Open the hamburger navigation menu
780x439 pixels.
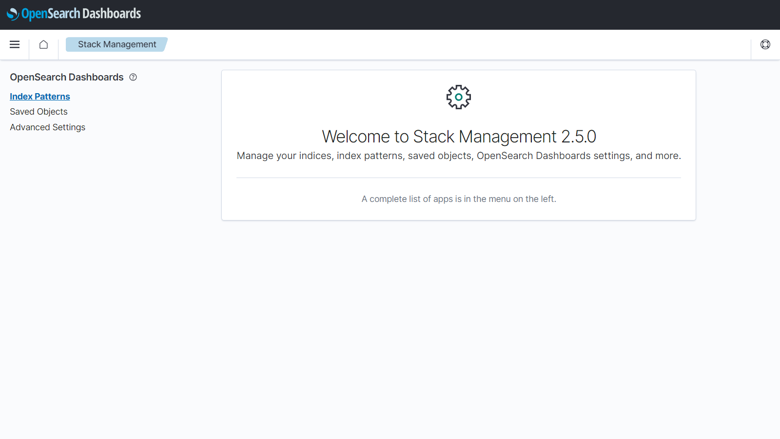coord(15,44)
